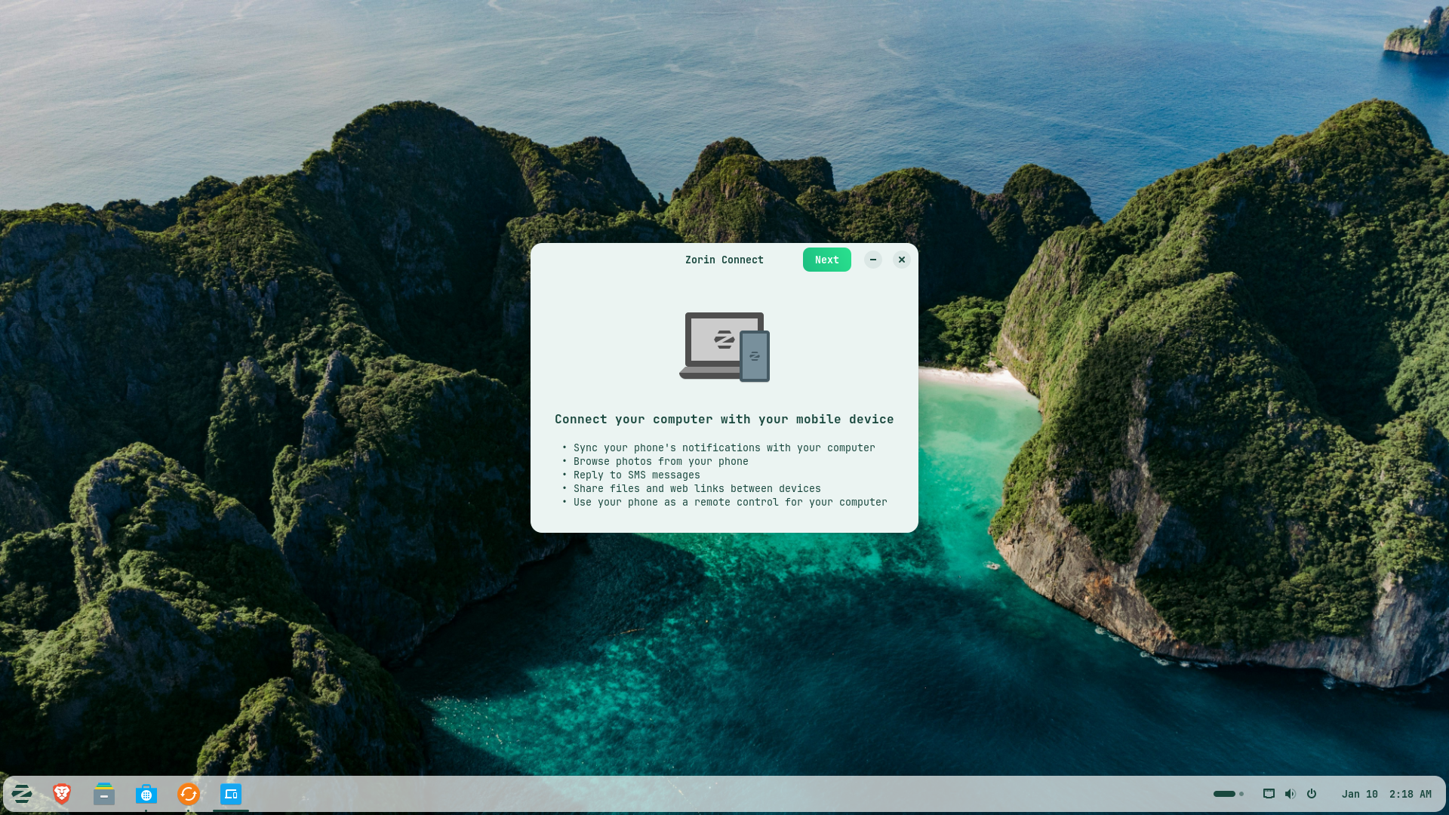Select the active workspace pill indicator
Viewport: 1449px width, 815px height.
[1224, 794]
